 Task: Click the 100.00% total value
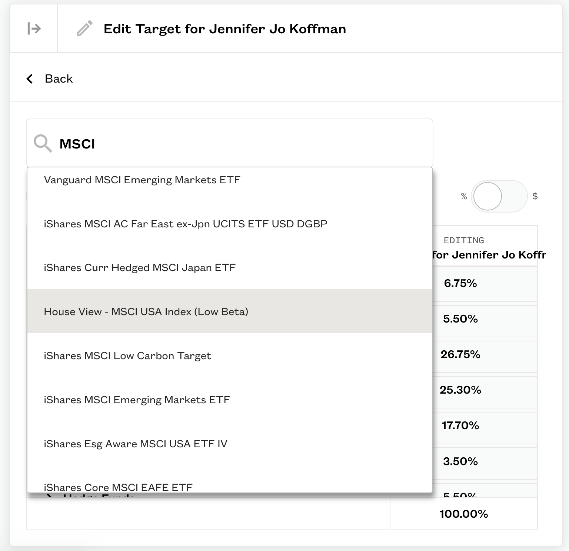(x=463, y=514)
